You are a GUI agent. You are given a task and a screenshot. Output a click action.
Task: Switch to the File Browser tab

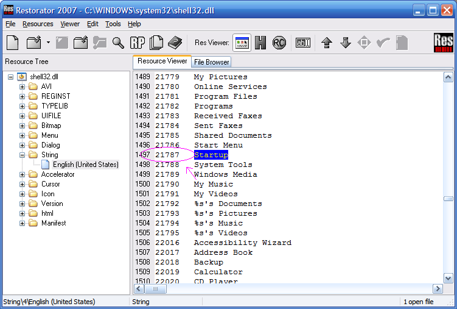point(211,62)
